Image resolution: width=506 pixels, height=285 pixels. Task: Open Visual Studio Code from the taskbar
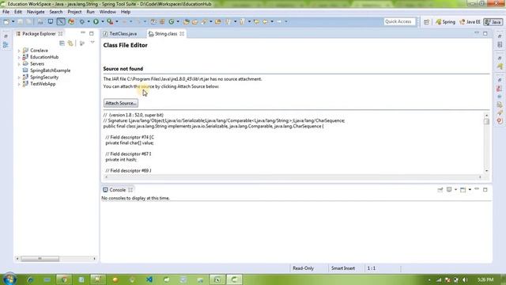pyautogui.click(x=149, y=279)
